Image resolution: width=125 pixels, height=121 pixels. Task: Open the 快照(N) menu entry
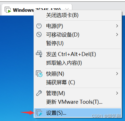coord(78,74)
